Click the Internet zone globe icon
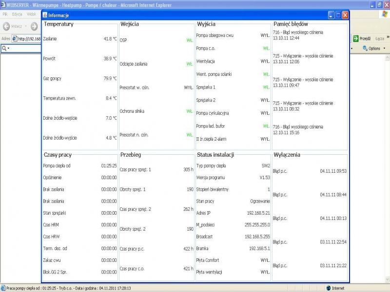This screenshot has height=292, width=390. click(329, 288)
